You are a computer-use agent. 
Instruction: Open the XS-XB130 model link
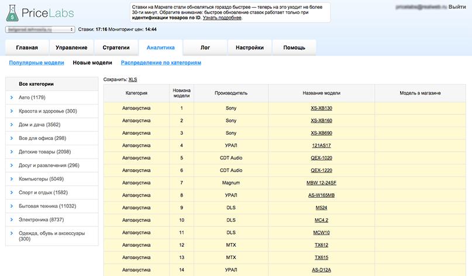coord(322,108)
